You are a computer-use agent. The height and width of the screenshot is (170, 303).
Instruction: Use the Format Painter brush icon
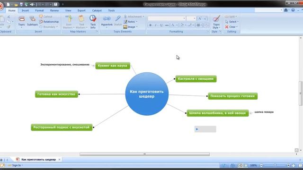9,27
